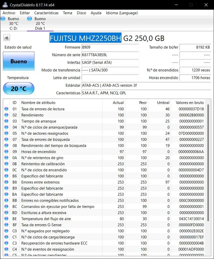Click the previous disk arrow button

point(7,38)
